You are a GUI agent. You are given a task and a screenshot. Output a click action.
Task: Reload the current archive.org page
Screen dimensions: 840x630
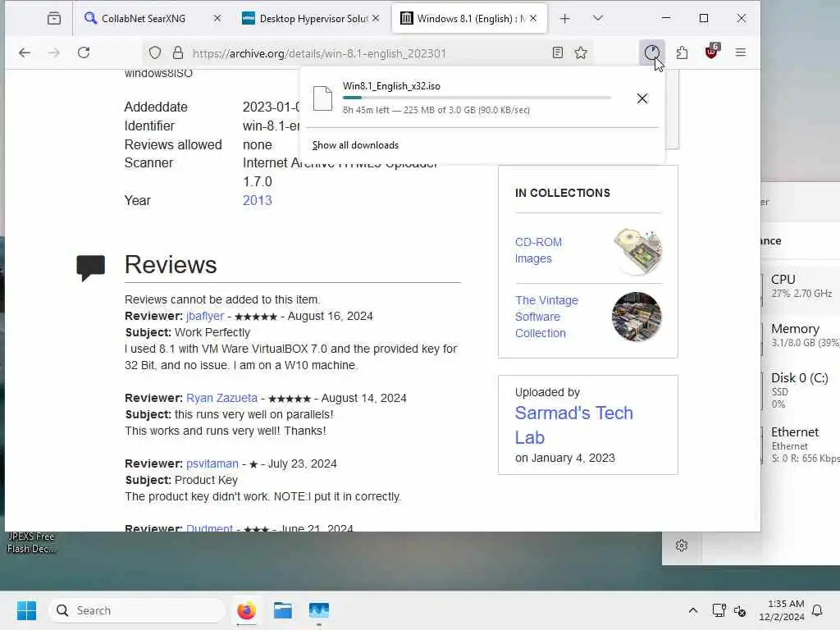[84, 52]
